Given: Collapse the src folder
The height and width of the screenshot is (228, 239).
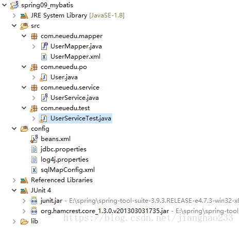Looking at the screenshot, I should [x=14, y=26].
